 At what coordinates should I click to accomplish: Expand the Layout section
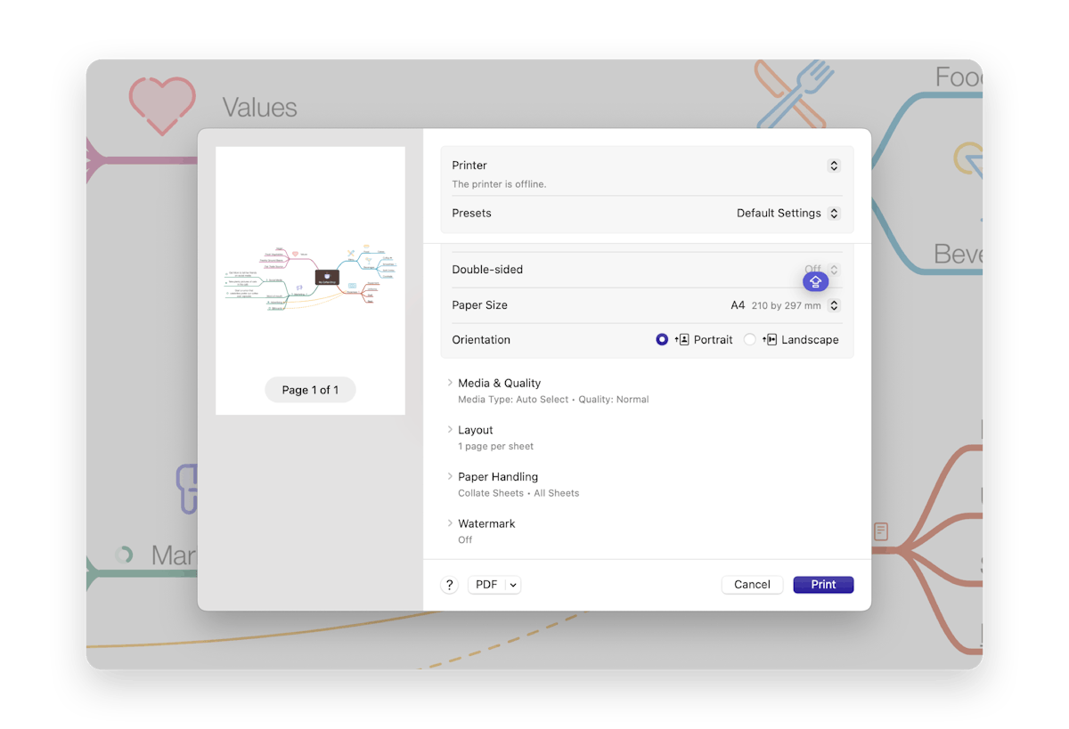(450, 430)
